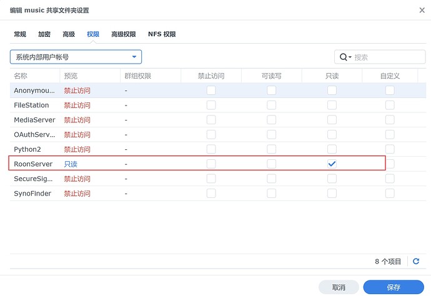Select the FileStation user name
The image size is (431, 296).
31,106
